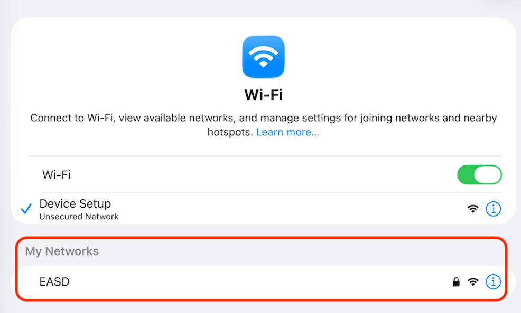Click the signal strength icon for Device Setup
Screen dimensions: 521x313
pos(472,208)
